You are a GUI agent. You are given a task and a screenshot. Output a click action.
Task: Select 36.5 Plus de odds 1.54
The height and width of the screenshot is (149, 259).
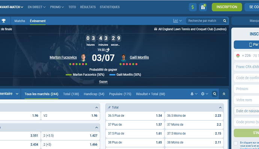[135, 116]
